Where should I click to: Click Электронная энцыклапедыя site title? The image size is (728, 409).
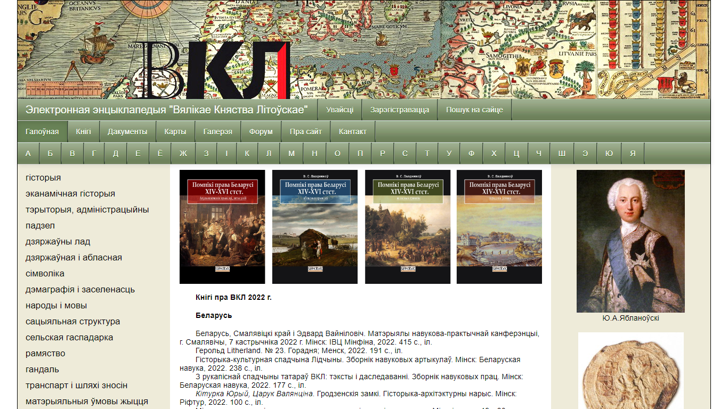[x=167, y=110]
